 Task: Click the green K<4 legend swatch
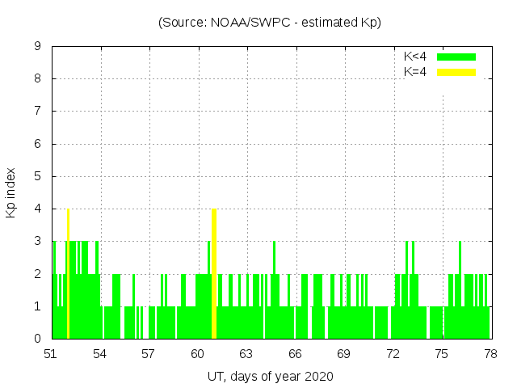[456, 57]
